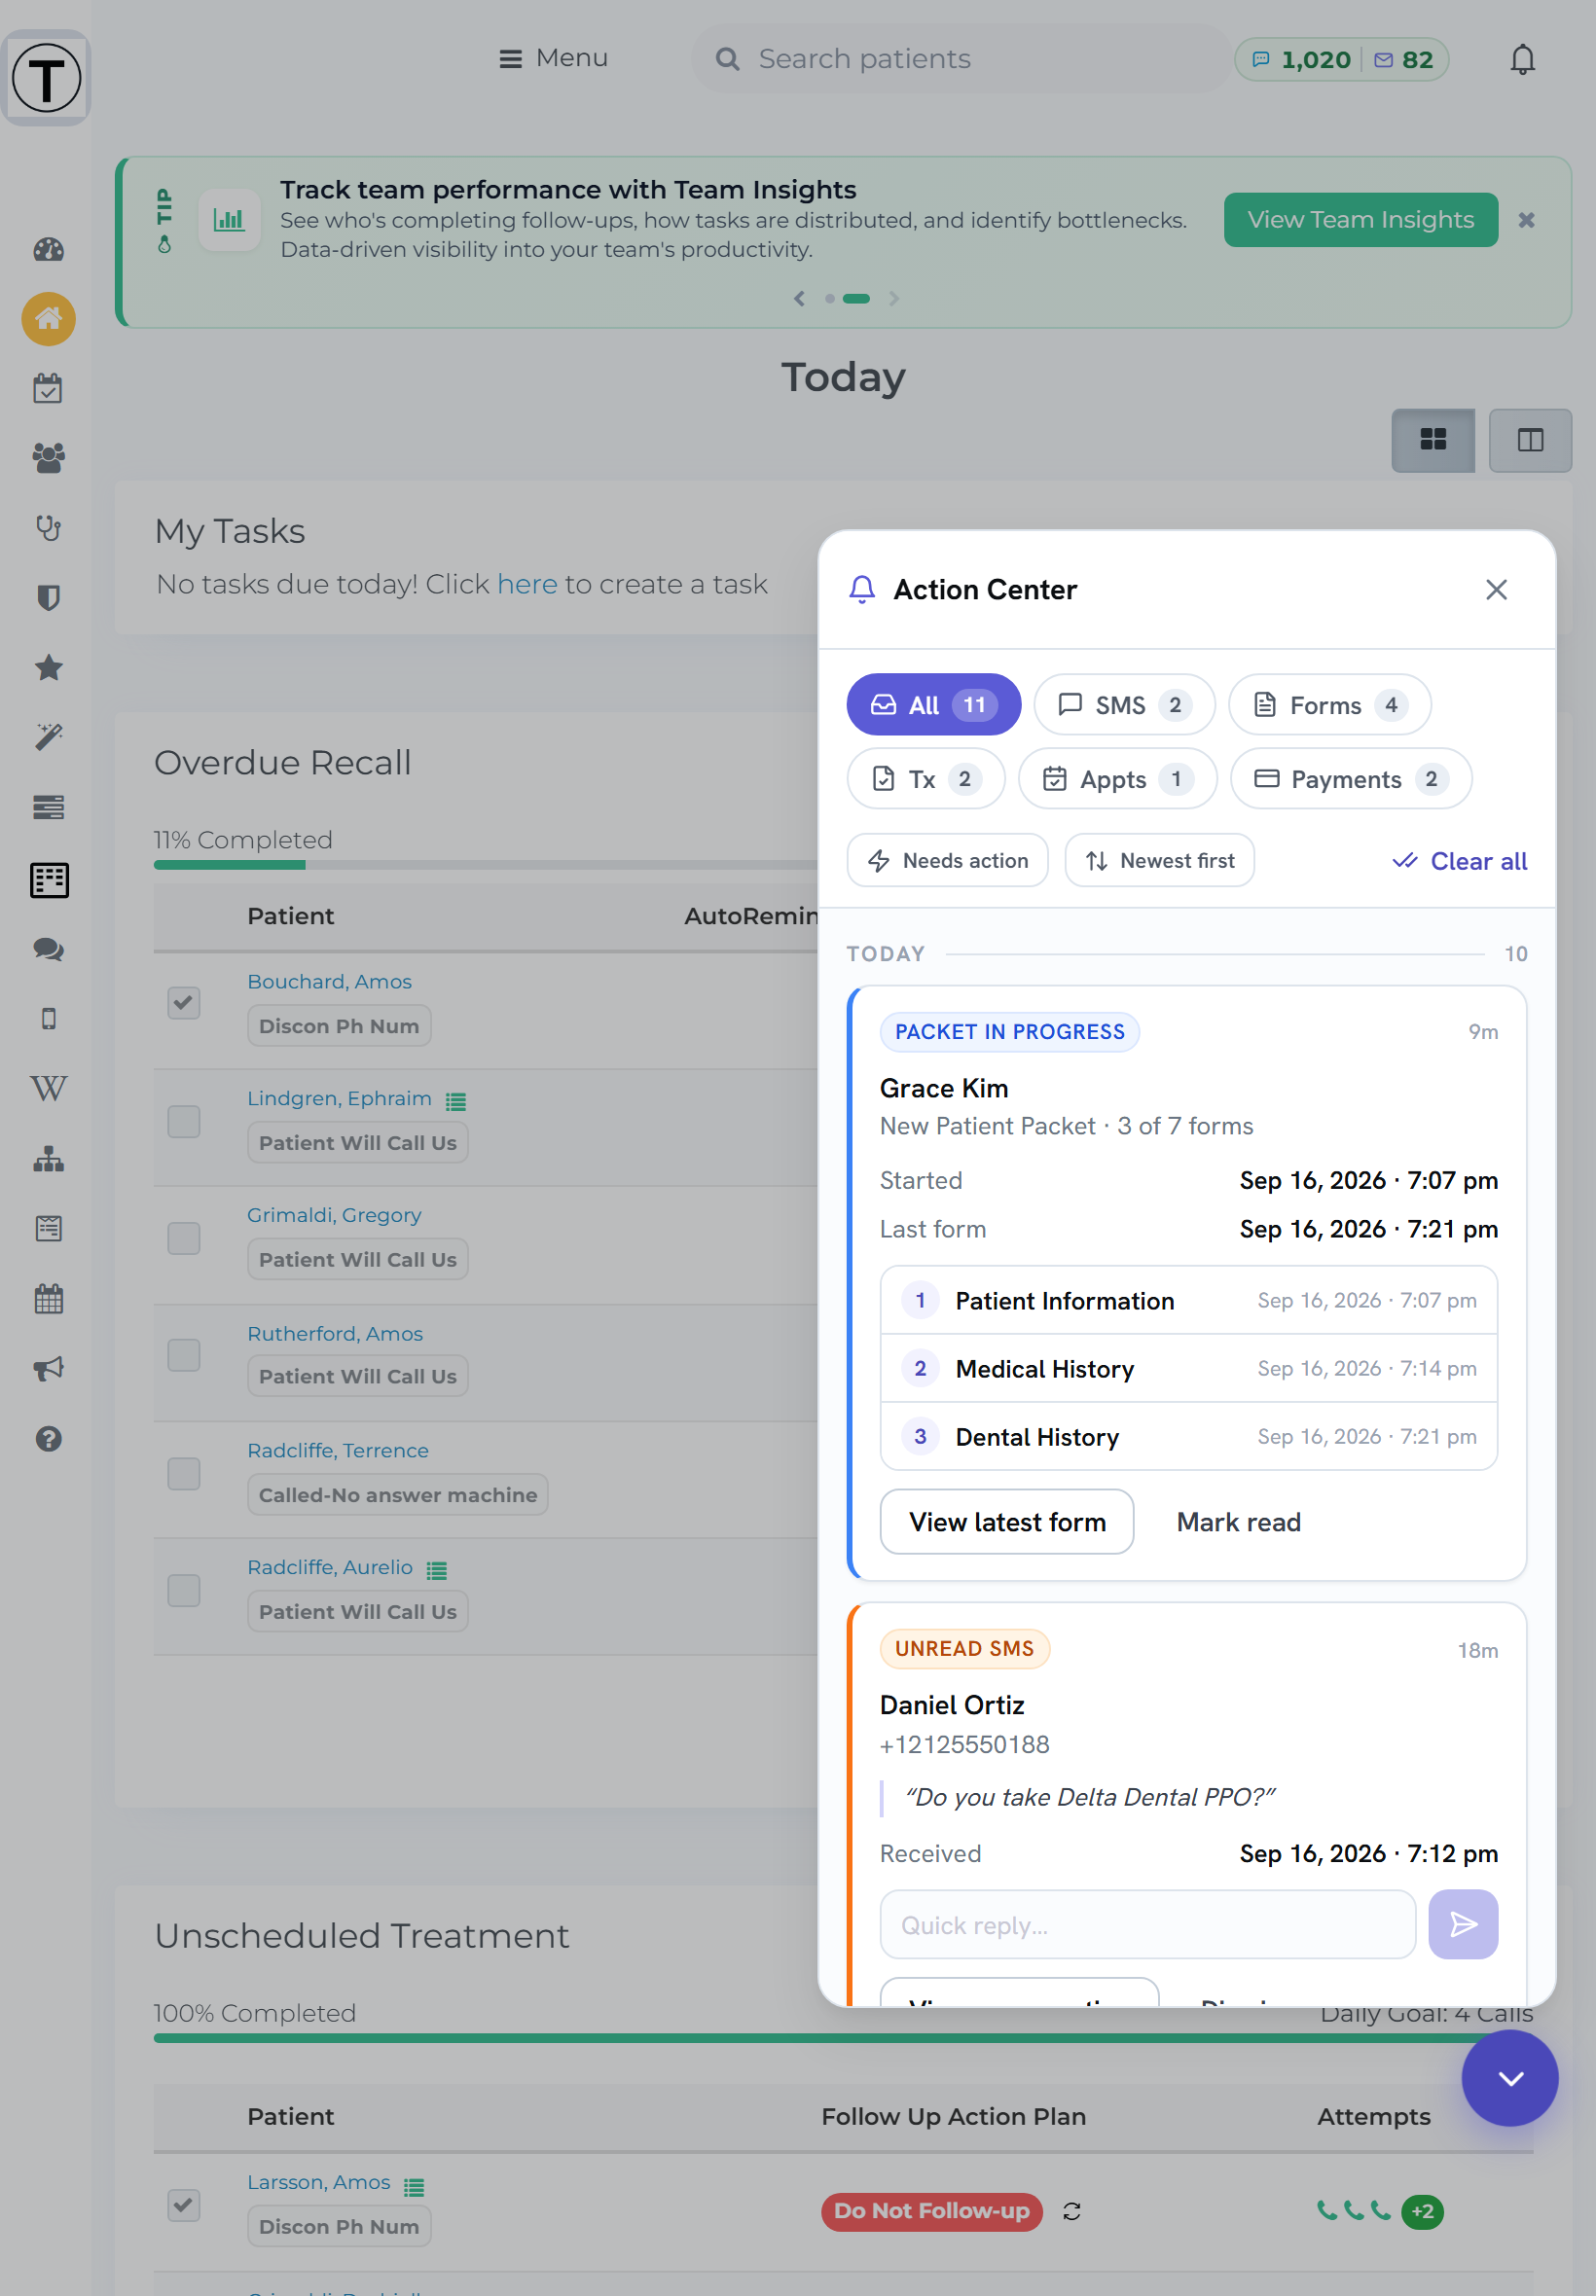Collapse Action Center with round chevron button
Screen dimensions: 1596x2296
coord(1509,2077)
